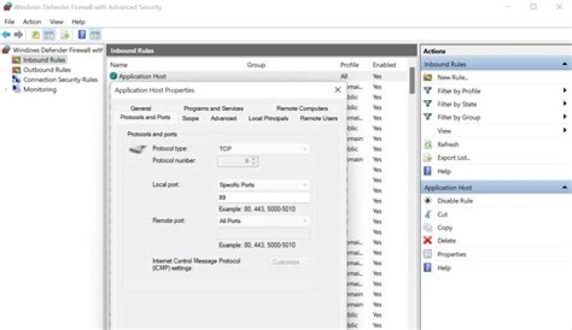Viewport: 572px width, 330px height.
Task: Open Properties from the Actions pane
Action: 451,254
